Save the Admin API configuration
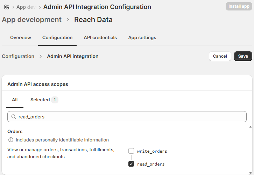This screenshot has width=254, height=175. (243, 56)
